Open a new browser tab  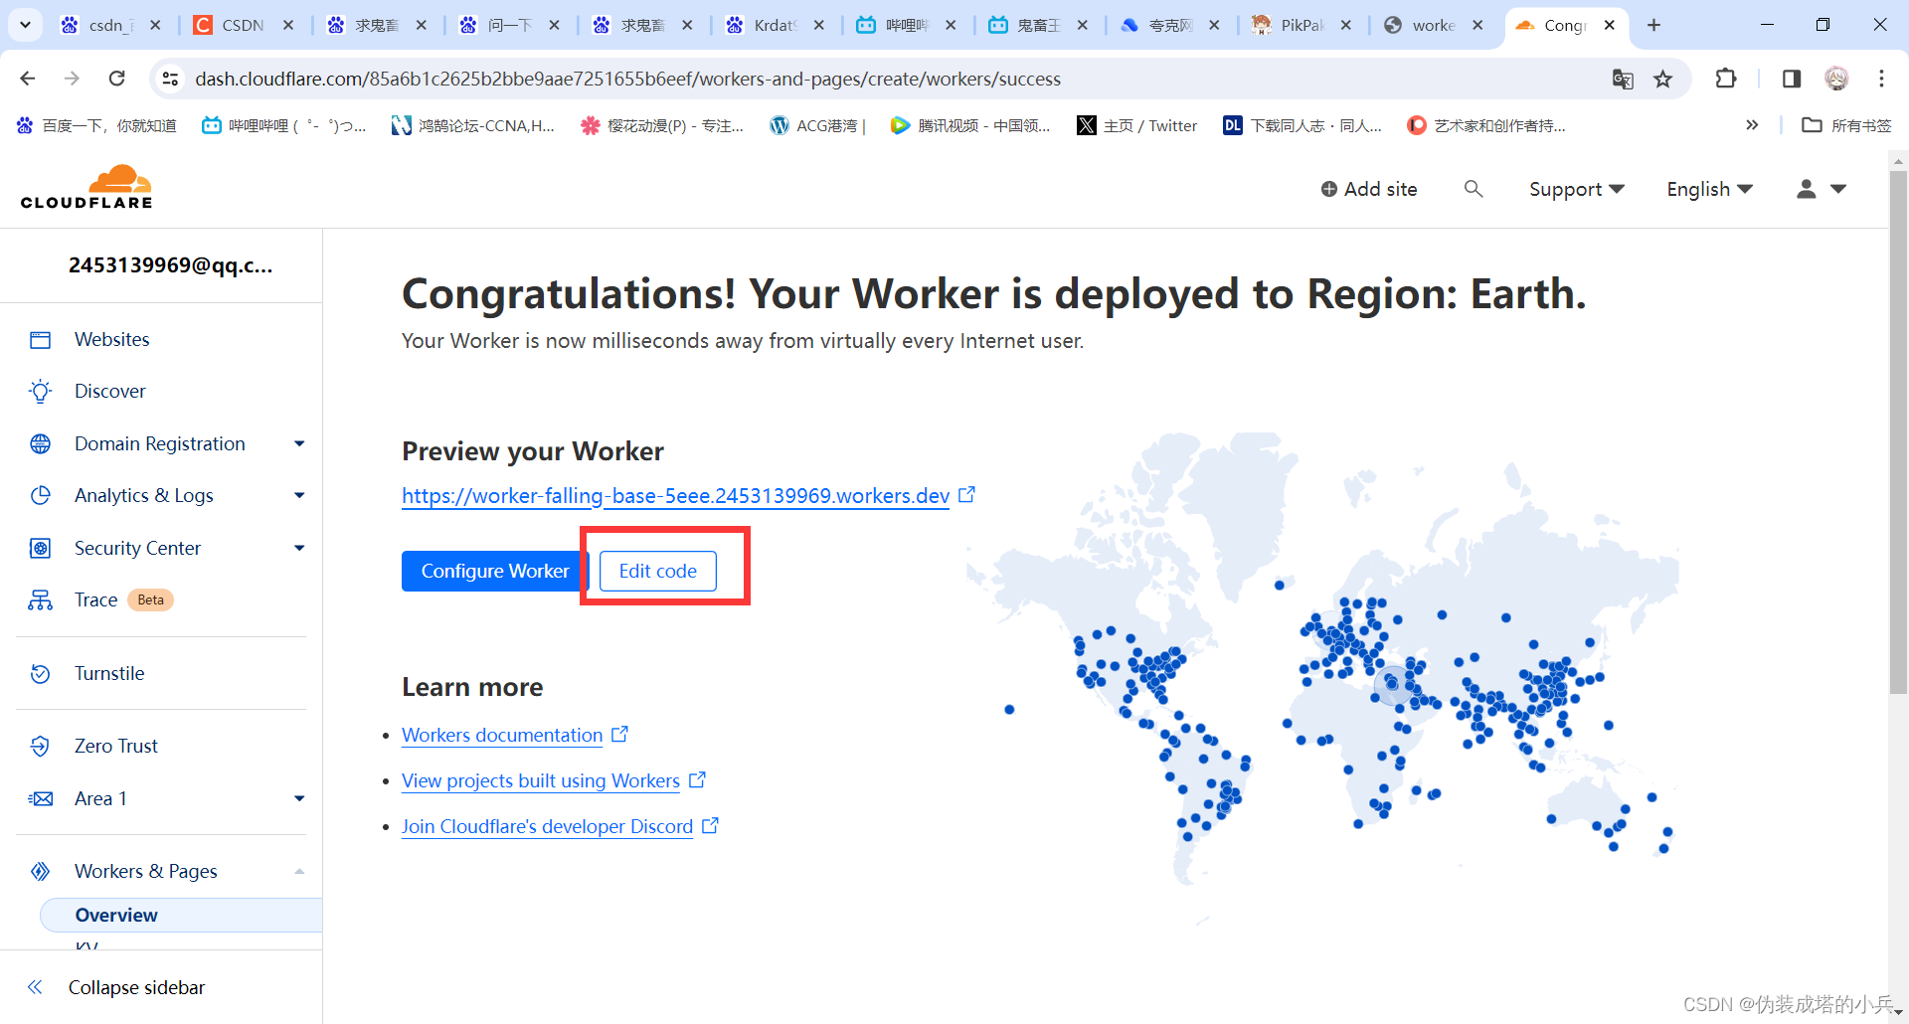(1654, 25)
